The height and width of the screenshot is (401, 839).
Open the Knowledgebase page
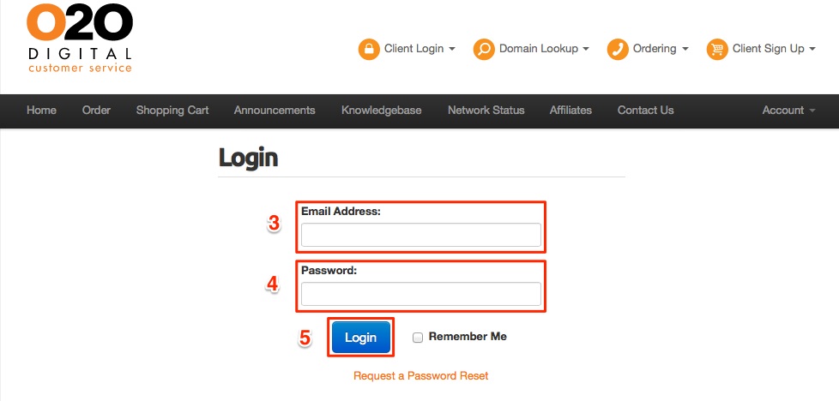[382, 111]
